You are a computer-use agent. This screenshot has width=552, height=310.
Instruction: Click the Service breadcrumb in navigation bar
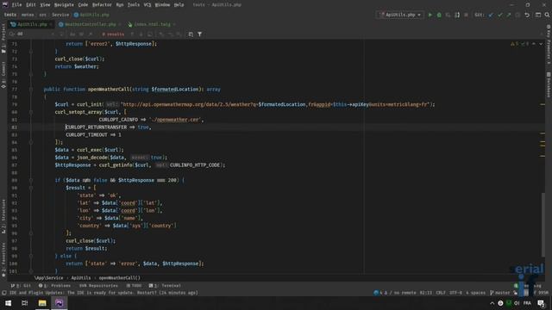60,15
